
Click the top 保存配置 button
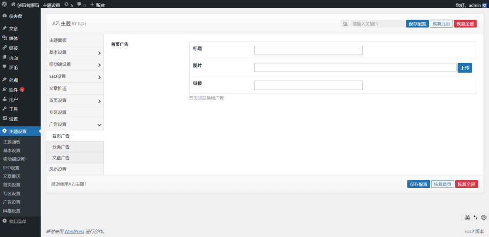tap(417, 24)
